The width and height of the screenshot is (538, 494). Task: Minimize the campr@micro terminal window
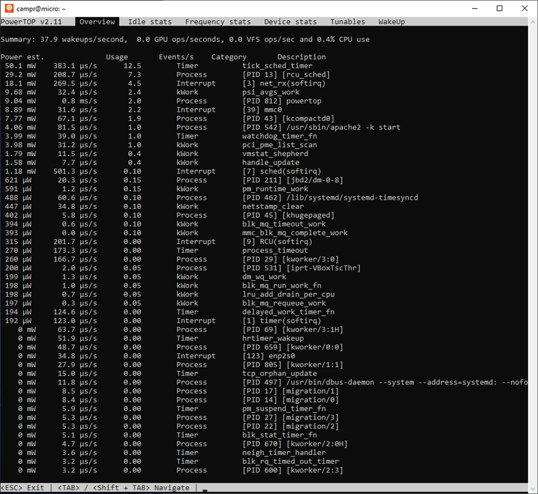475,8
